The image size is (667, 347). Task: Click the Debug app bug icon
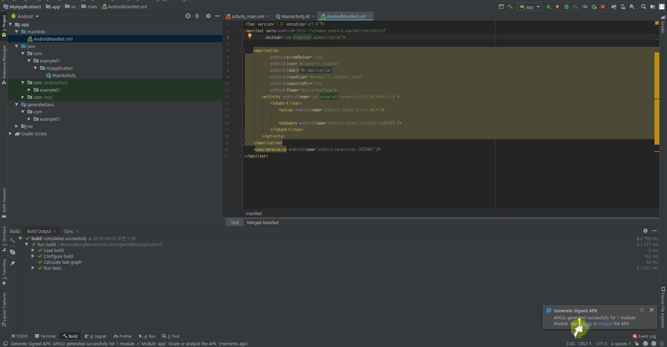click(567, 7)
